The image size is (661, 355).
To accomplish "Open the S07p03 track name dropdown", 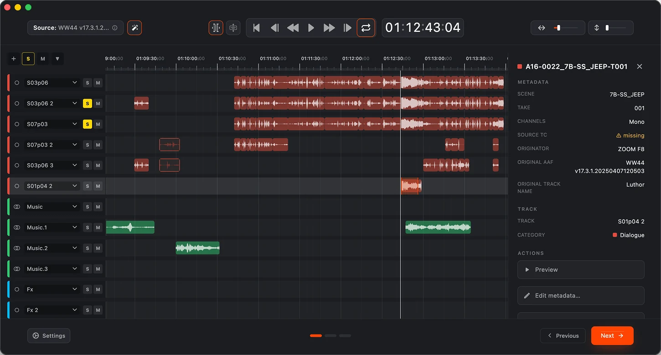I will click(52, 124).
